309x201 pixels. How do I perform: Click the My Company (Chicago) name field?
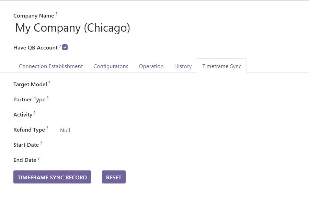point(72,28)
